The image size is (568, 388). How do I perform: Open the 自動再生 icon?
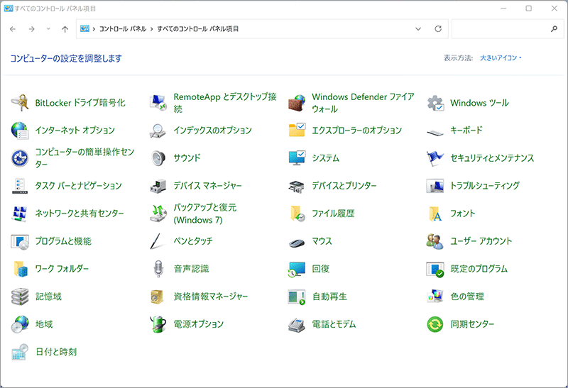point(297,296)
